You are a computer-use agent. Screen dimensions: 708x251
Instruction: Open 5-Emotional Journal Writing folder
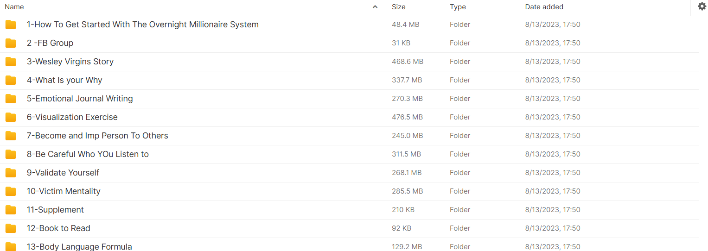pyautogui.click(x=80, y=99)
